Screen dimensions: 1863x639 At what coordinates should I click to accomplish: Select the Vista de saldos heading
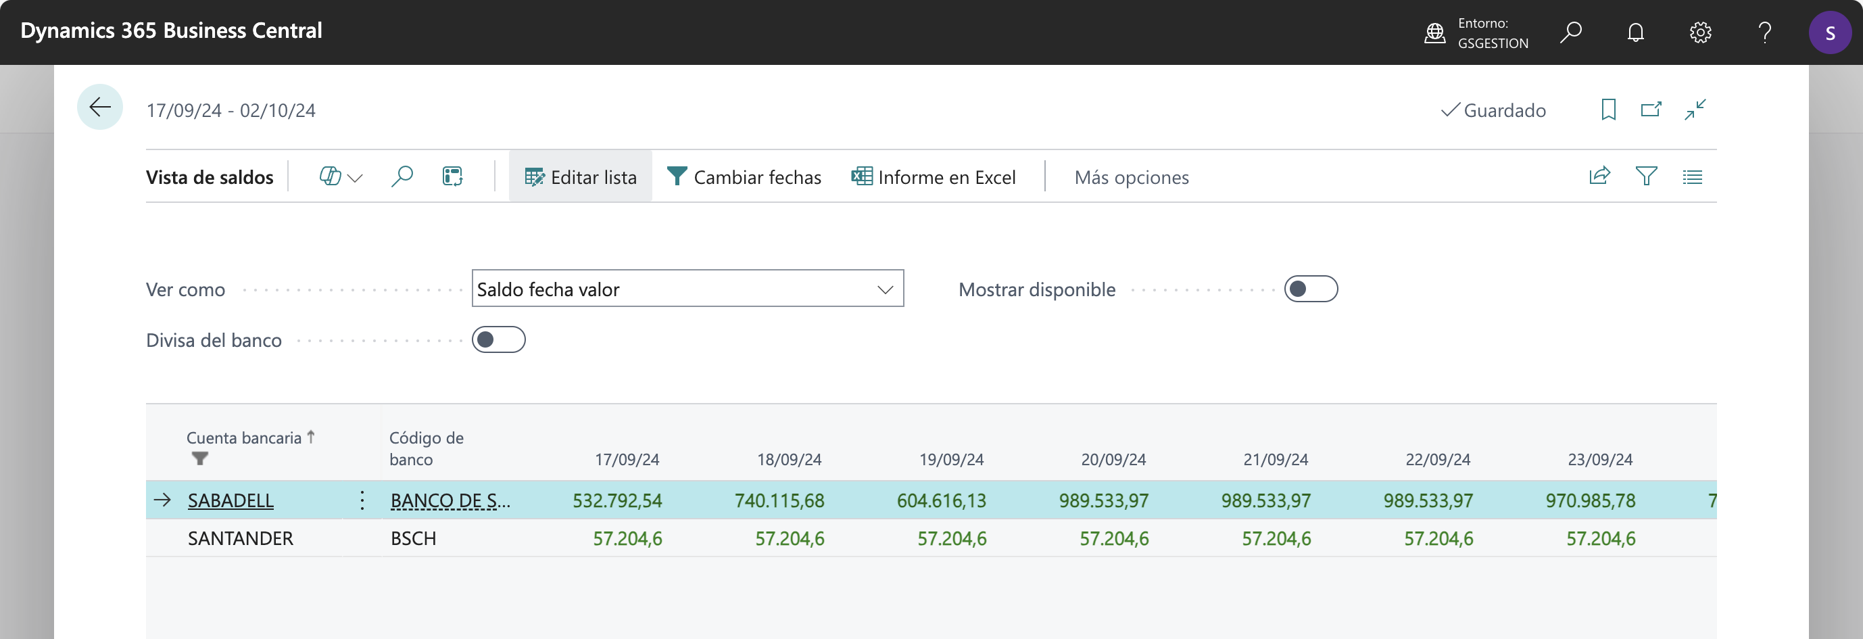(210, 177)
